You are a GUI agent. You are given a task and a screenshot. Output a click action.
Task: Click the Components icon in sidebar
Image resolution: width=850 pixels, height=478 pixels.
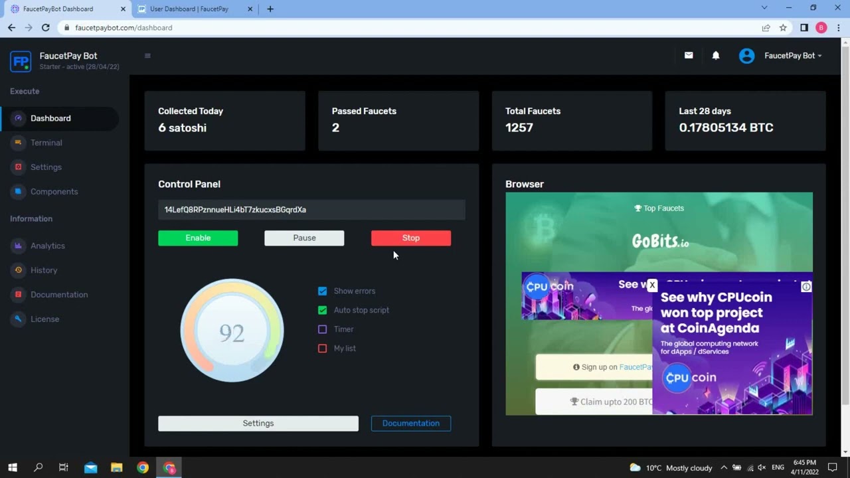(x=18, y=191)
